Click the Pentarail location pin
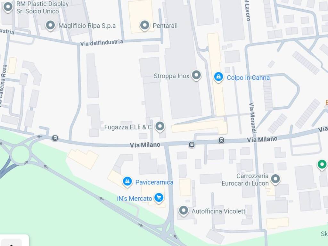 pos(144,26)
